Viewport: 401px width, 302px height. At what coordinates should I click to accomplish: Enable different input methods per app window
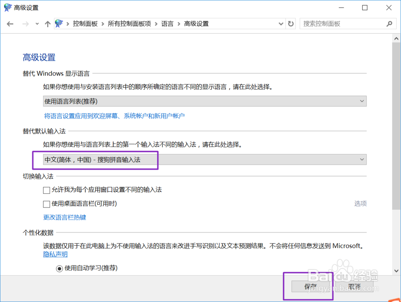click(47, 190)
